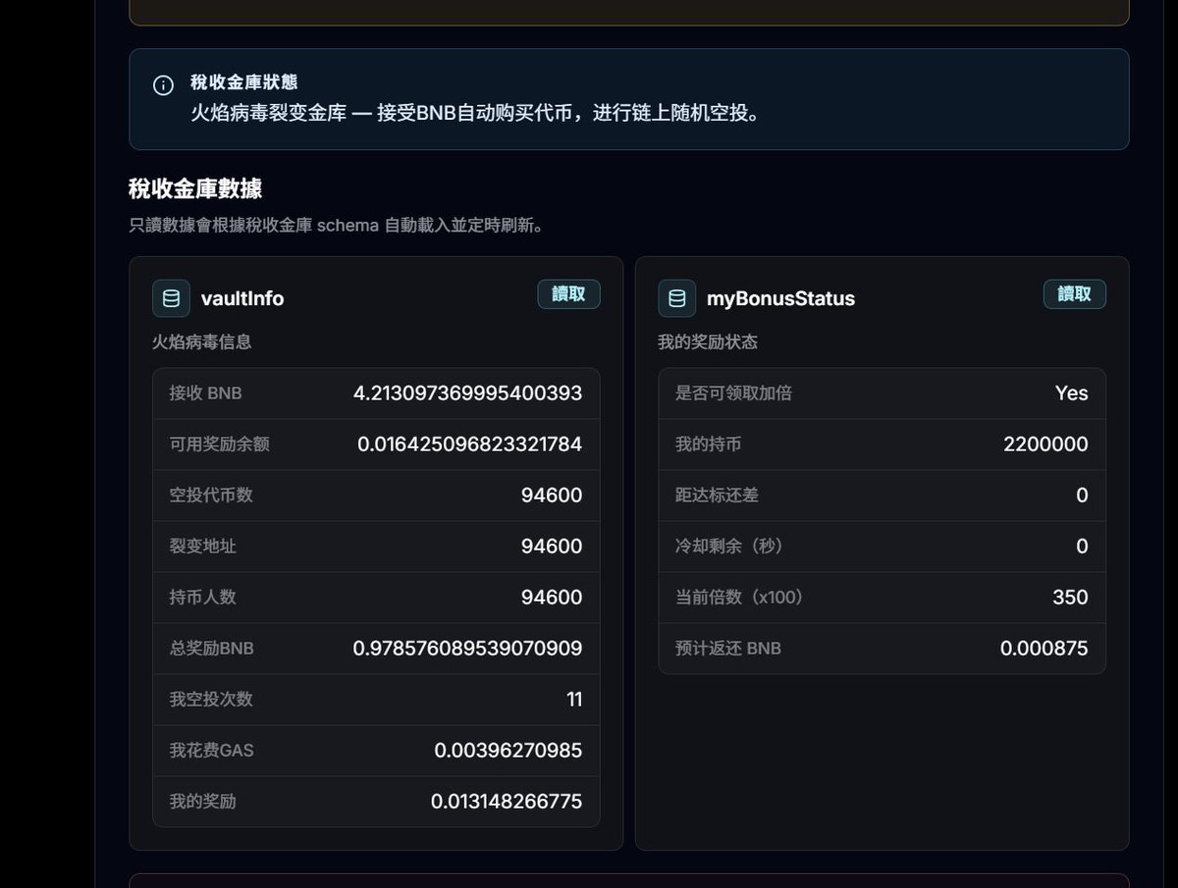Click the 我花费GAS label
Image resolution: width=1178 pixels, height=888 pixels.
(x=211, y=751)
